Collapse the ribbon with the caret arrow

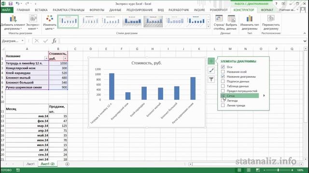(x=305, y=33)
